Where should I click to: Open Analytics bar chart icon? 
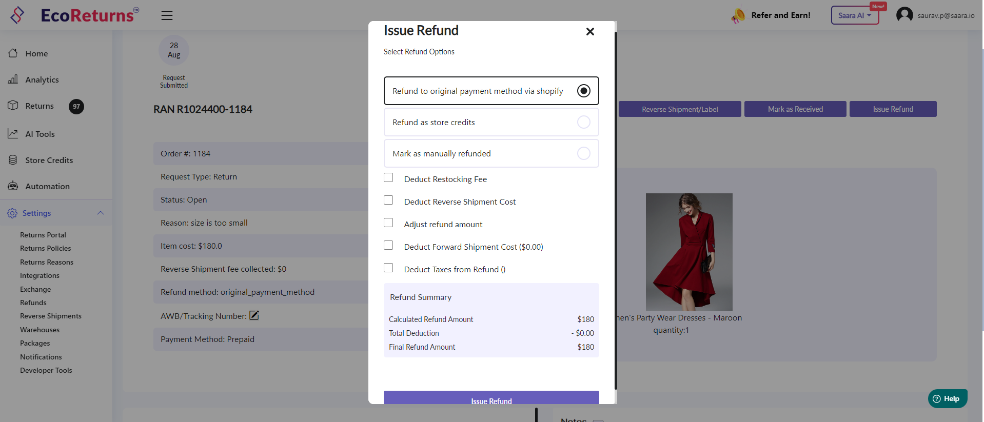tap(13, 79)
